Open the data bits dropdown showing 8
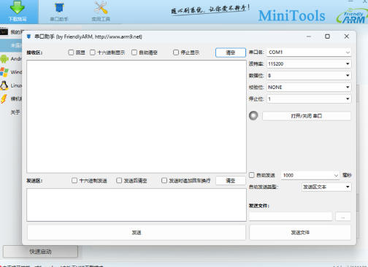Viewport: 368px width, 267px height. (309, 76)
